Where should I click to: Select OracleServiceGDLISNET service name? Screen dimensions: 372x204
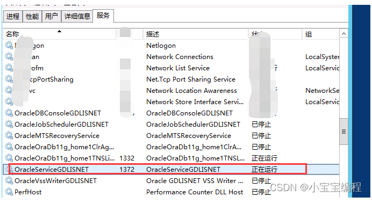pos(52,170)
